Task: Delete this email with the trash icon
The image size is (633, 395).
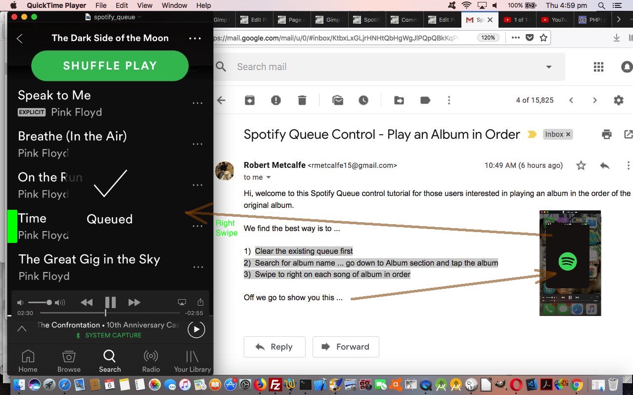Action: (302, 100)
